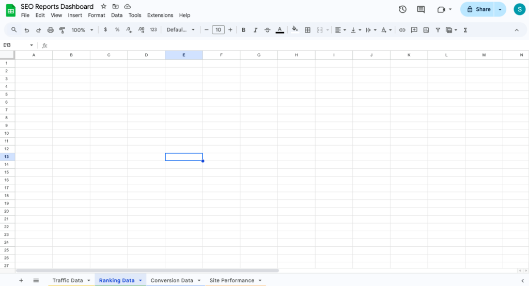Open vertical align options
Viewport: 529px width, 286px height.
355,30
